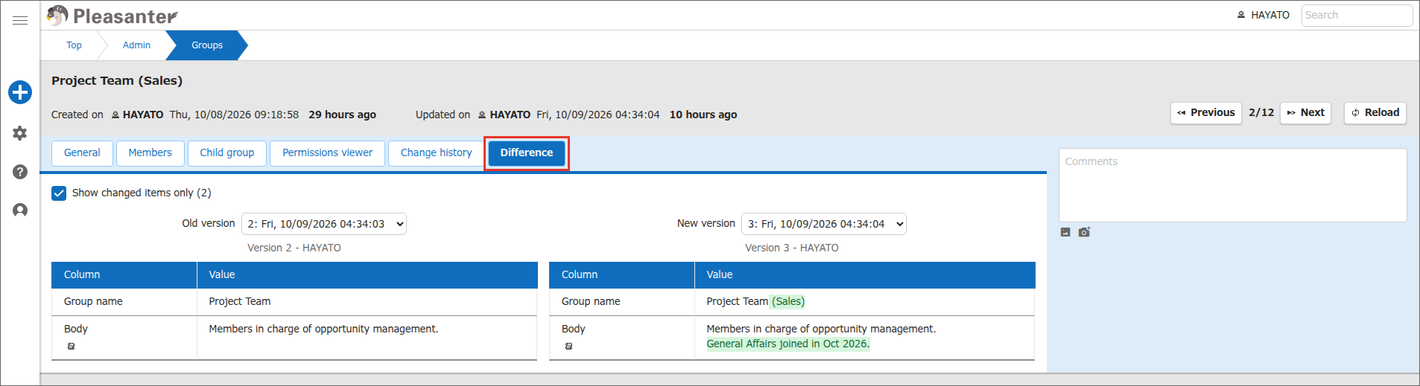Go to Top breadcrumb
This screenshot has width=1420, height=386.
click(74, 45)
